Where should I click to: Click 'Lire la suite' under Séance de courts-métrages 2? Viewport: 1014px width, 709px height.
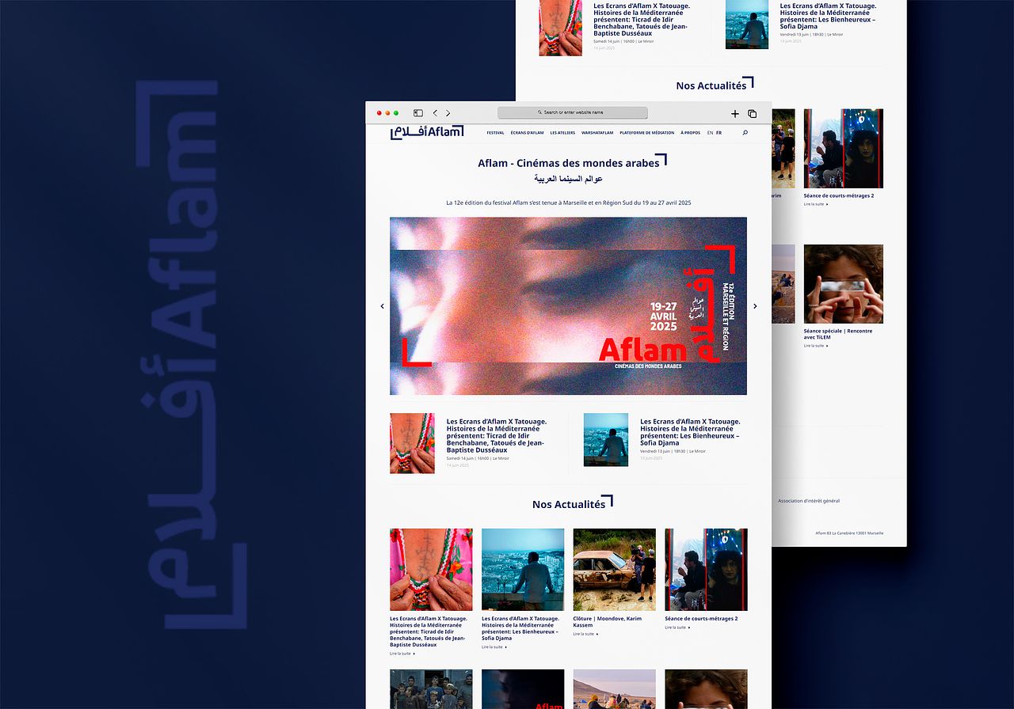click(677, 627)
